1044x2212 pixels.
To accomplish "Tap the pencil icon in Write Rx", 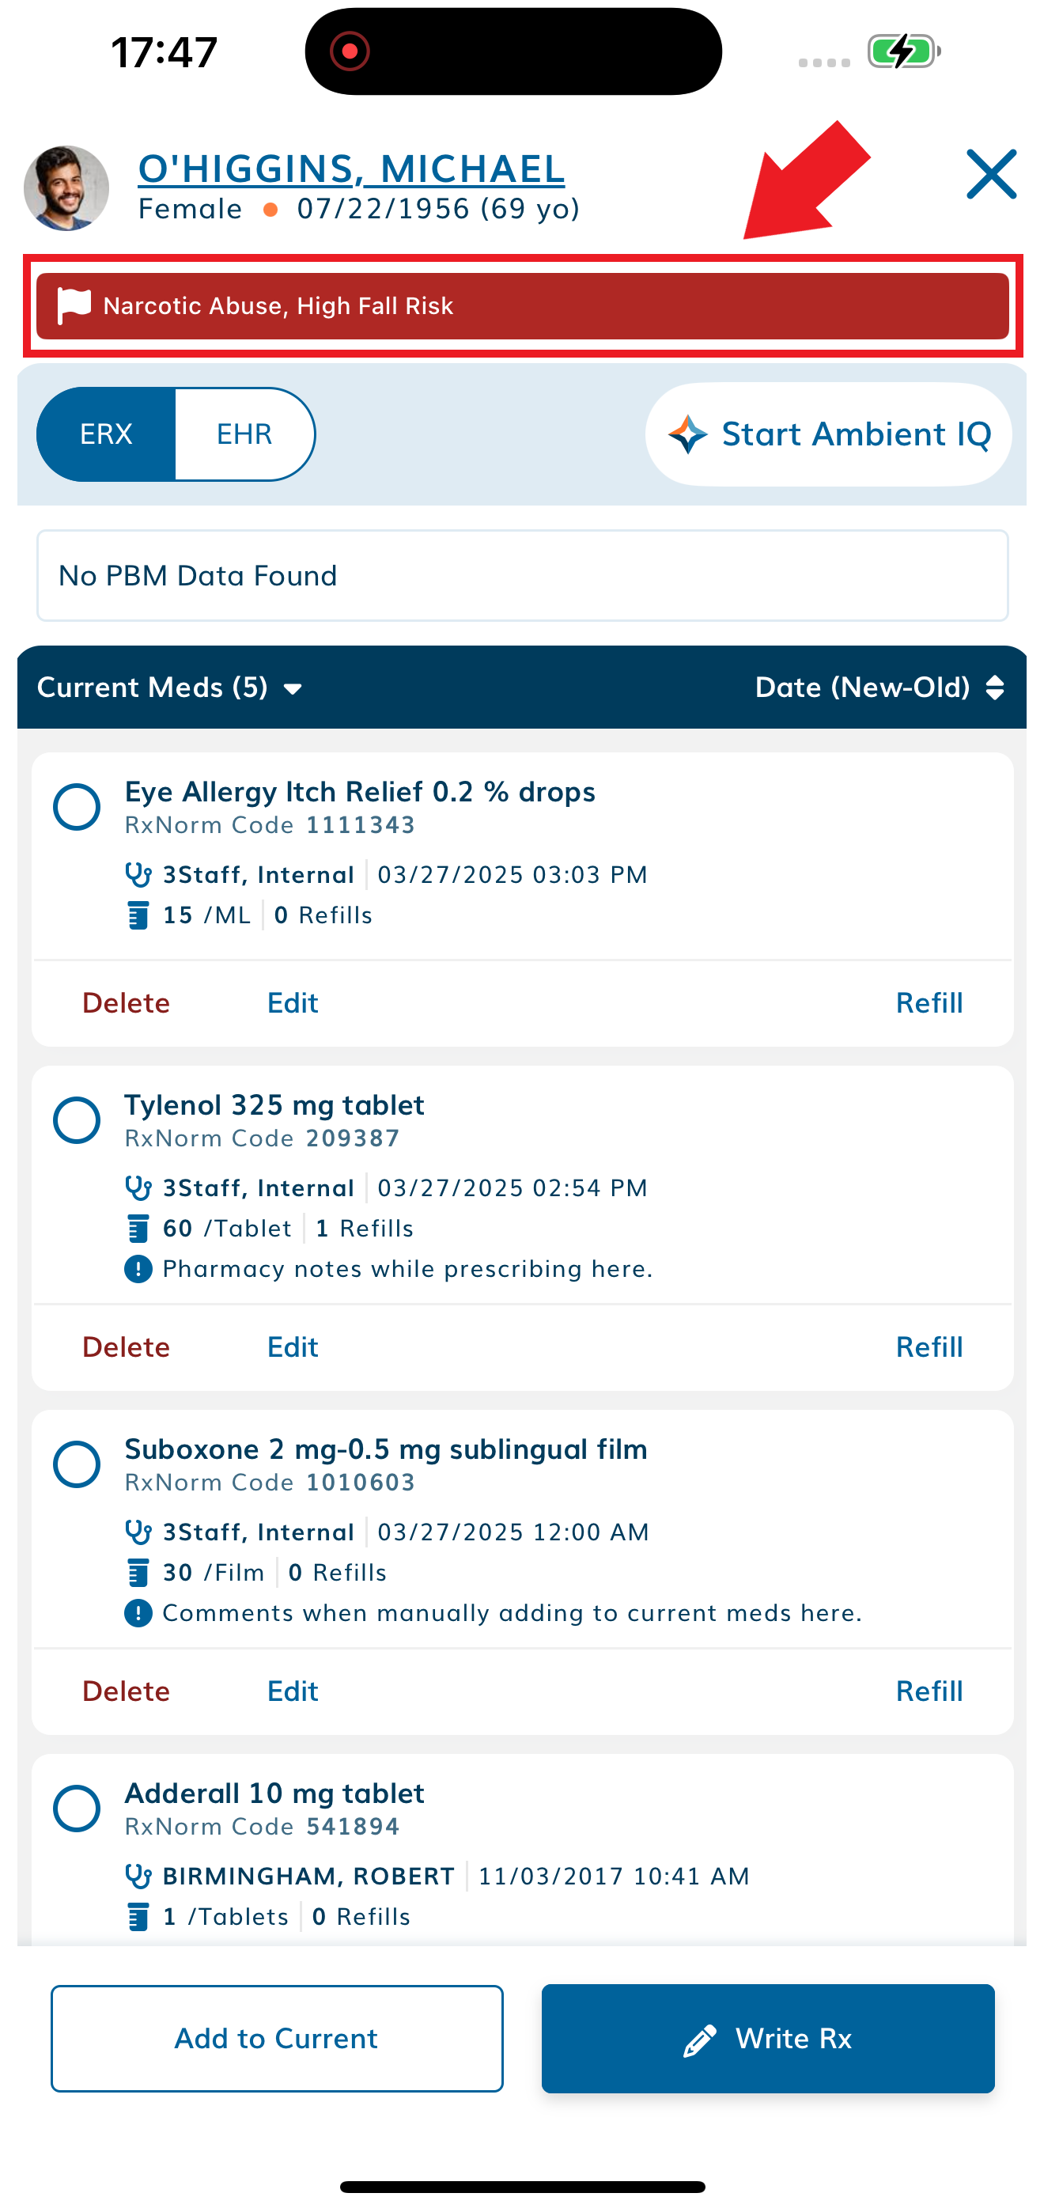I will pos(699,2040).
